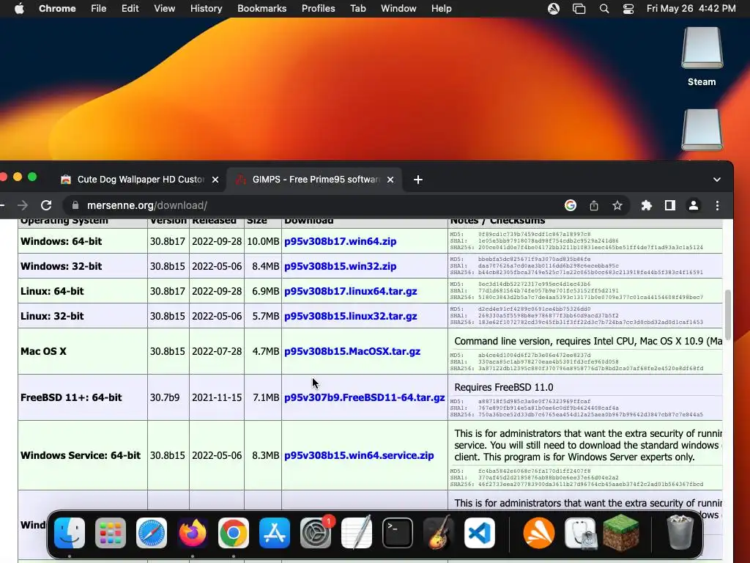Open the File menu
This screenshot has width=750, height=563.
pyautogui.click(x=99, y=9)
